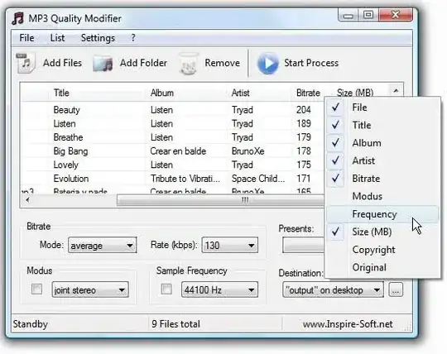
Task: Select the Breathe track row
Action: (x=173, y=137)
